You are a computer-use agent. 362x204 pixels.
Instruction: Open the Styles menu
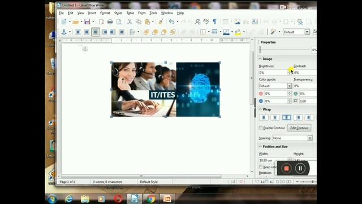pyautogui.click(x=118, y=13)
